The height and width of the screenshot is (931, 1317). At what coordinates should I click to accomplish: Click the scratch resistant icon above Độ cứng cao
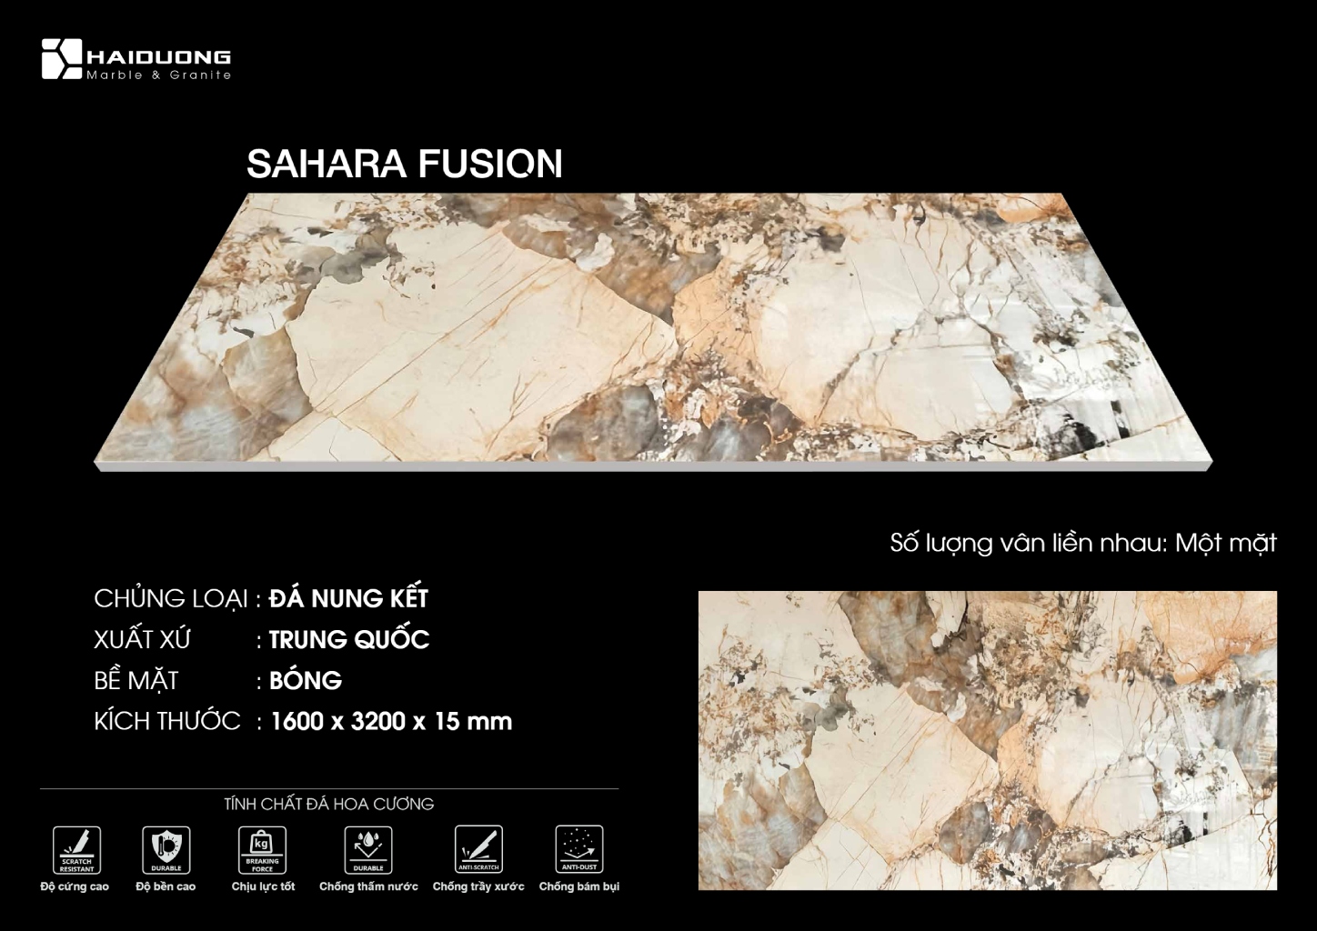76,849
